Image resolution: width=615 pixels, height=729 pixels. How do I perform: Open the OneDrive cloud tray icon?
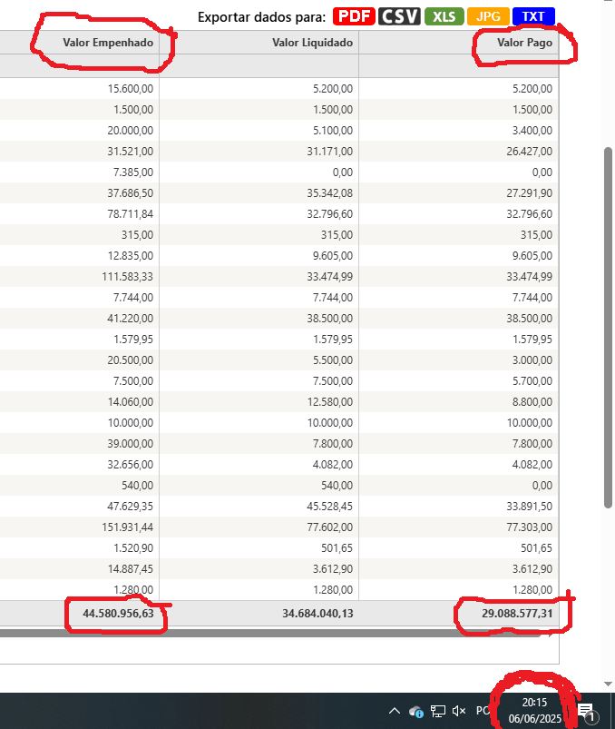(x=416, y=712)
